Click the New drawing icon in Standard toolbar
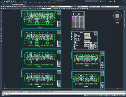The image size is (126, 97). pyautogui.click(x=2, y=7)
